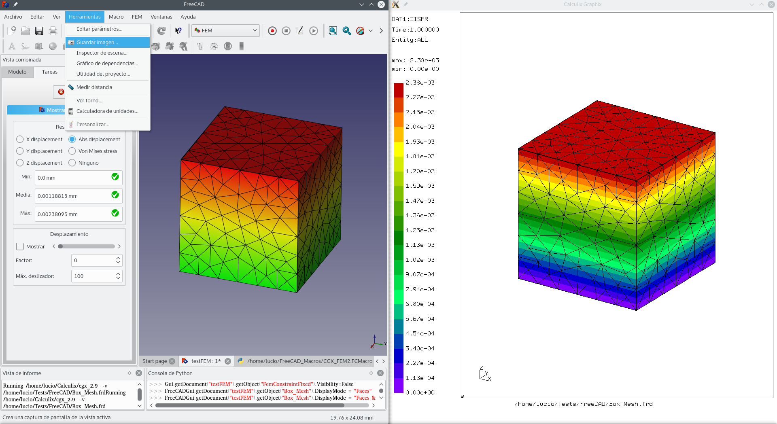Screen dimensions: 777x424
Task: Choose Medir distancia menu entry
Action: click(108, 87)
